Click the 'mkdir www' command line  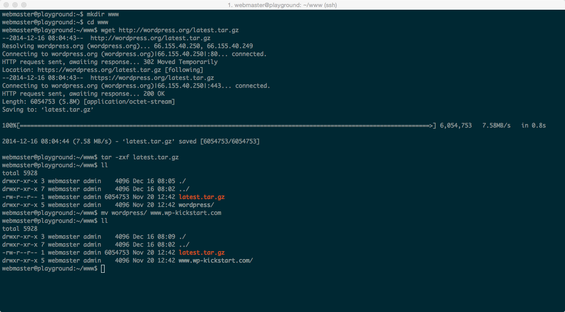coord(60,14)
